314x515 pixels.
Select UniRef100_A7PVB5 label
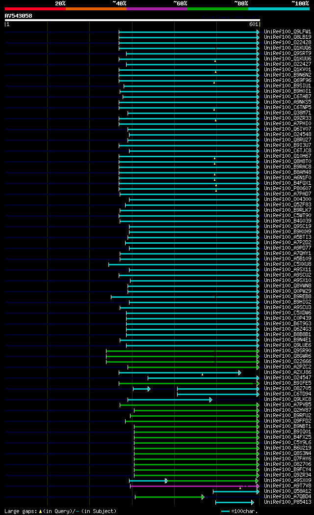point(288,405)
